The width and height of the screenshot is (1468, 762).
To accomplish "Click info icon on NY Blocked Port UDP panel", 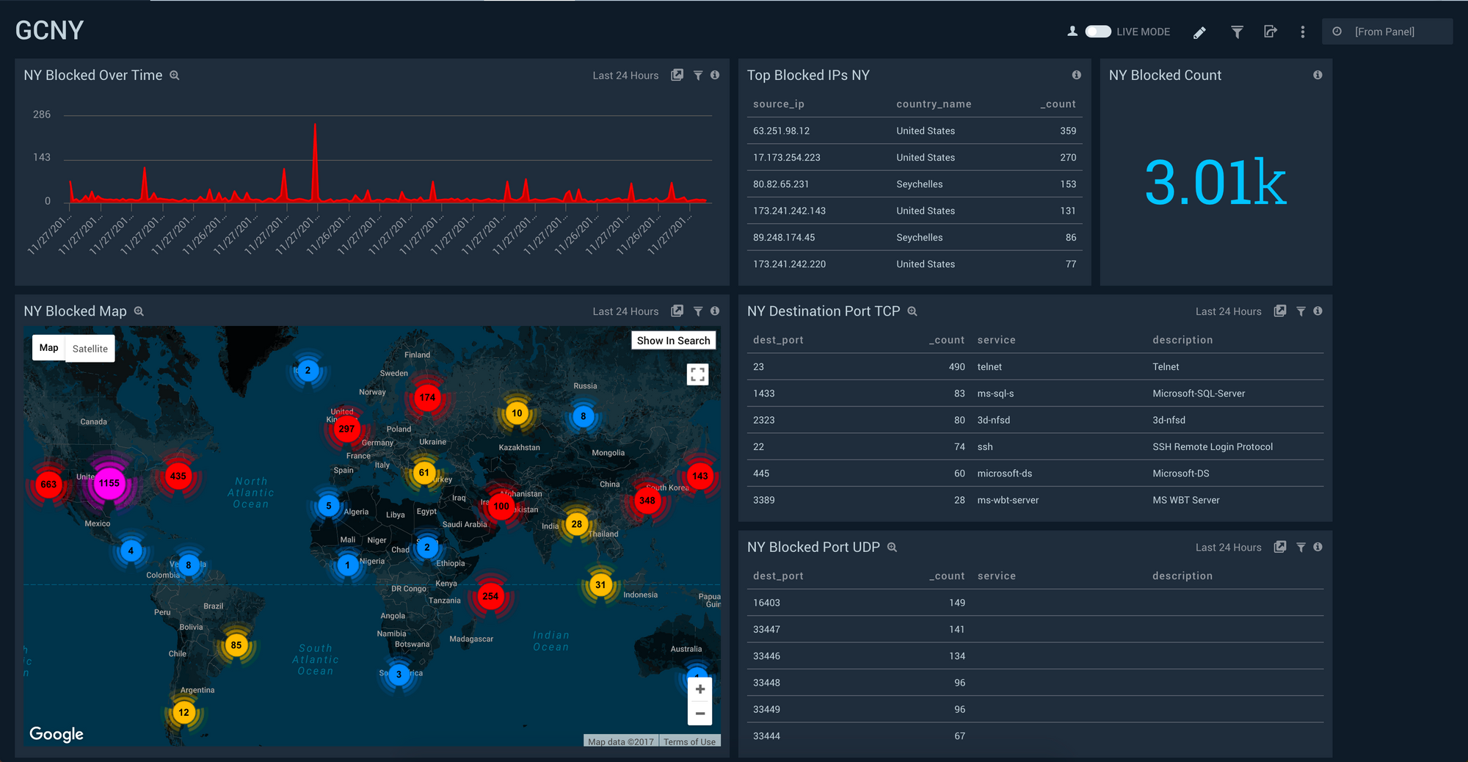I will (1318, 547).
